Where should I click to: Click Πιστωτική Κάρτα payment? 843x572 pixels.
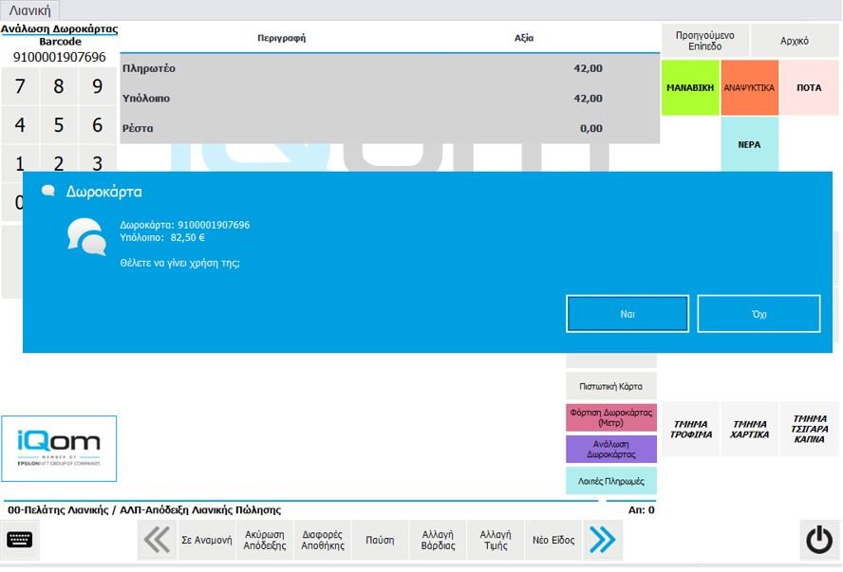[x=611, y=387]
